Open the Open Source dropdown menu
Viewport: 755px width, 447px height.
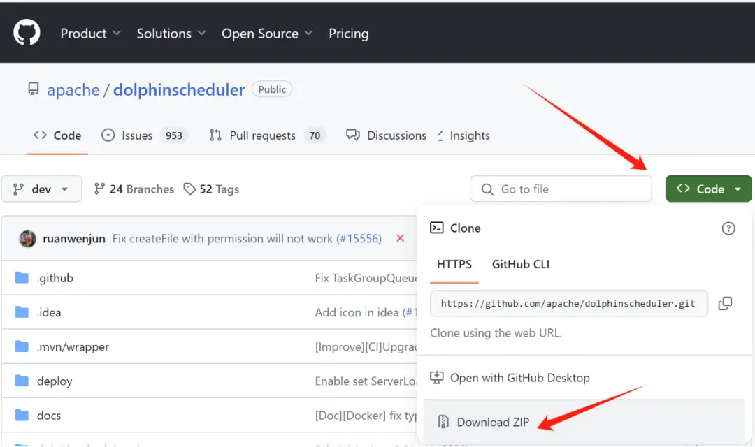tap(267, 34)
